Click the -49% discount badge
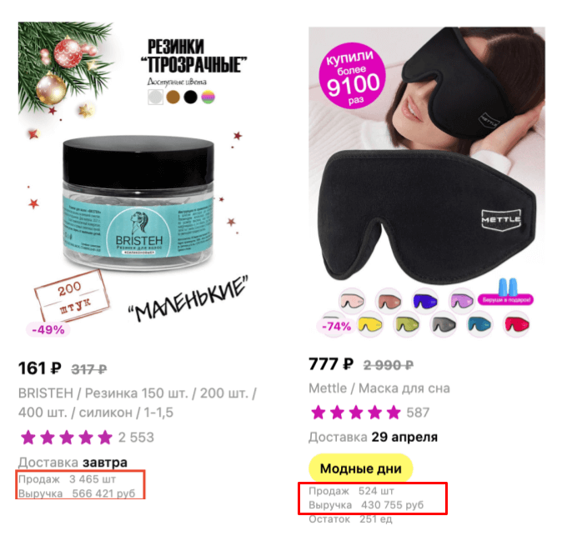The image size is (582, 551). pos(48,329)
